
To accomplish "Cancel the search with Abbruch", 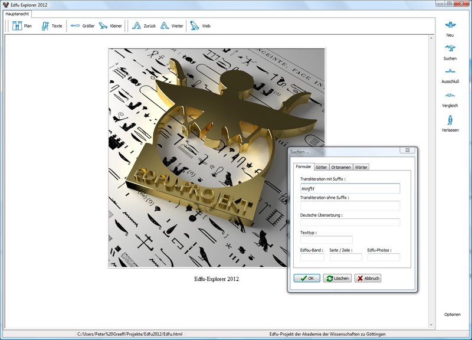I will (x=368, y=278).
